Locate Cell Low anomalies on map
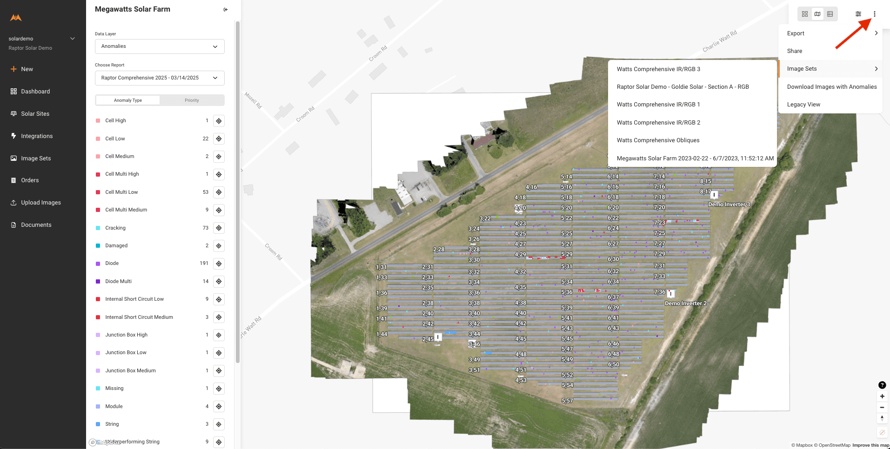The width and height of the screenshot is (890, 449). coord(219,139)
